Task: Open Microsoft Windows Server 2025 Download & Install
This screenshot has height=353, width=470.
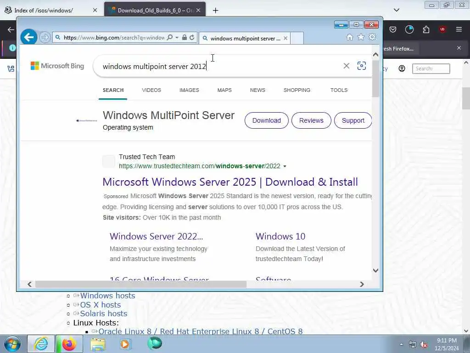Action: click(x=230, y=182)
